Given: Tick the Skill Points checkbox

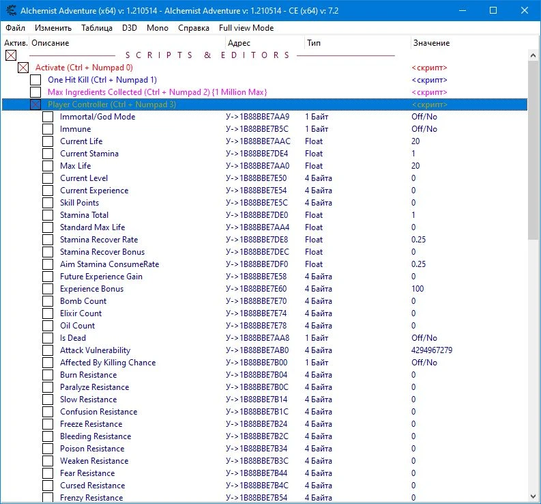Looking at the screenshot, I should 48,203.
